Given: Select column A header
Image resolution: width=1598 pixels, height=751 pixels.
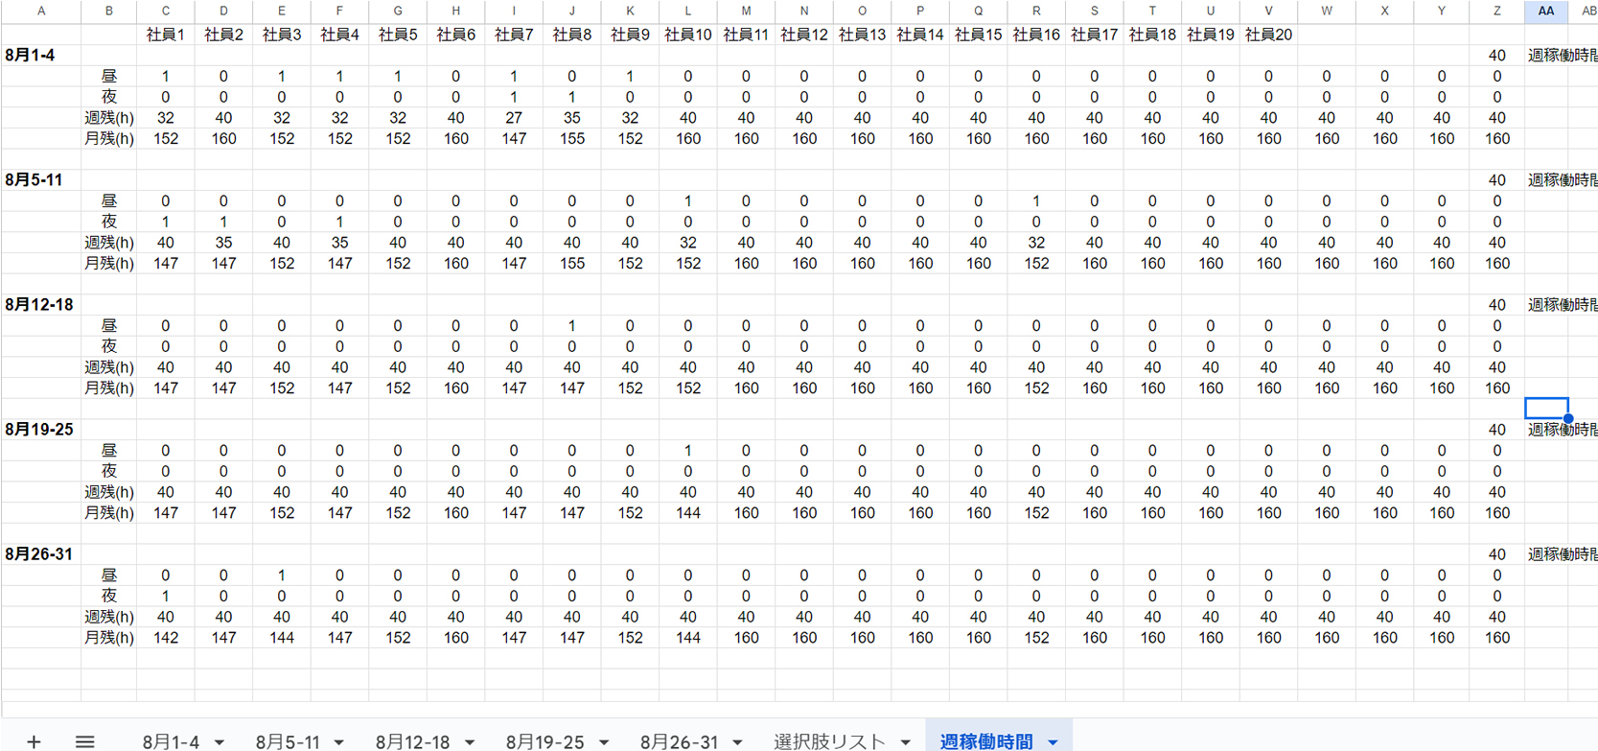Looking at the screenshot, I should [x=40, y=12].
